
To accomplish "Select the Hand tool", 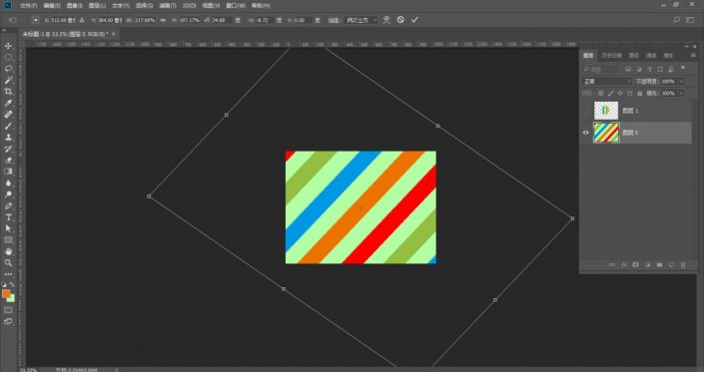I will click(x=8, y=251).
